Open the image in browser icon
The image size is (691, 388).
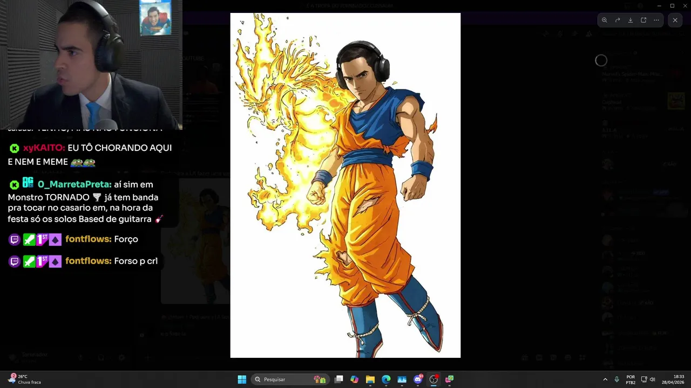pos(643,20)
